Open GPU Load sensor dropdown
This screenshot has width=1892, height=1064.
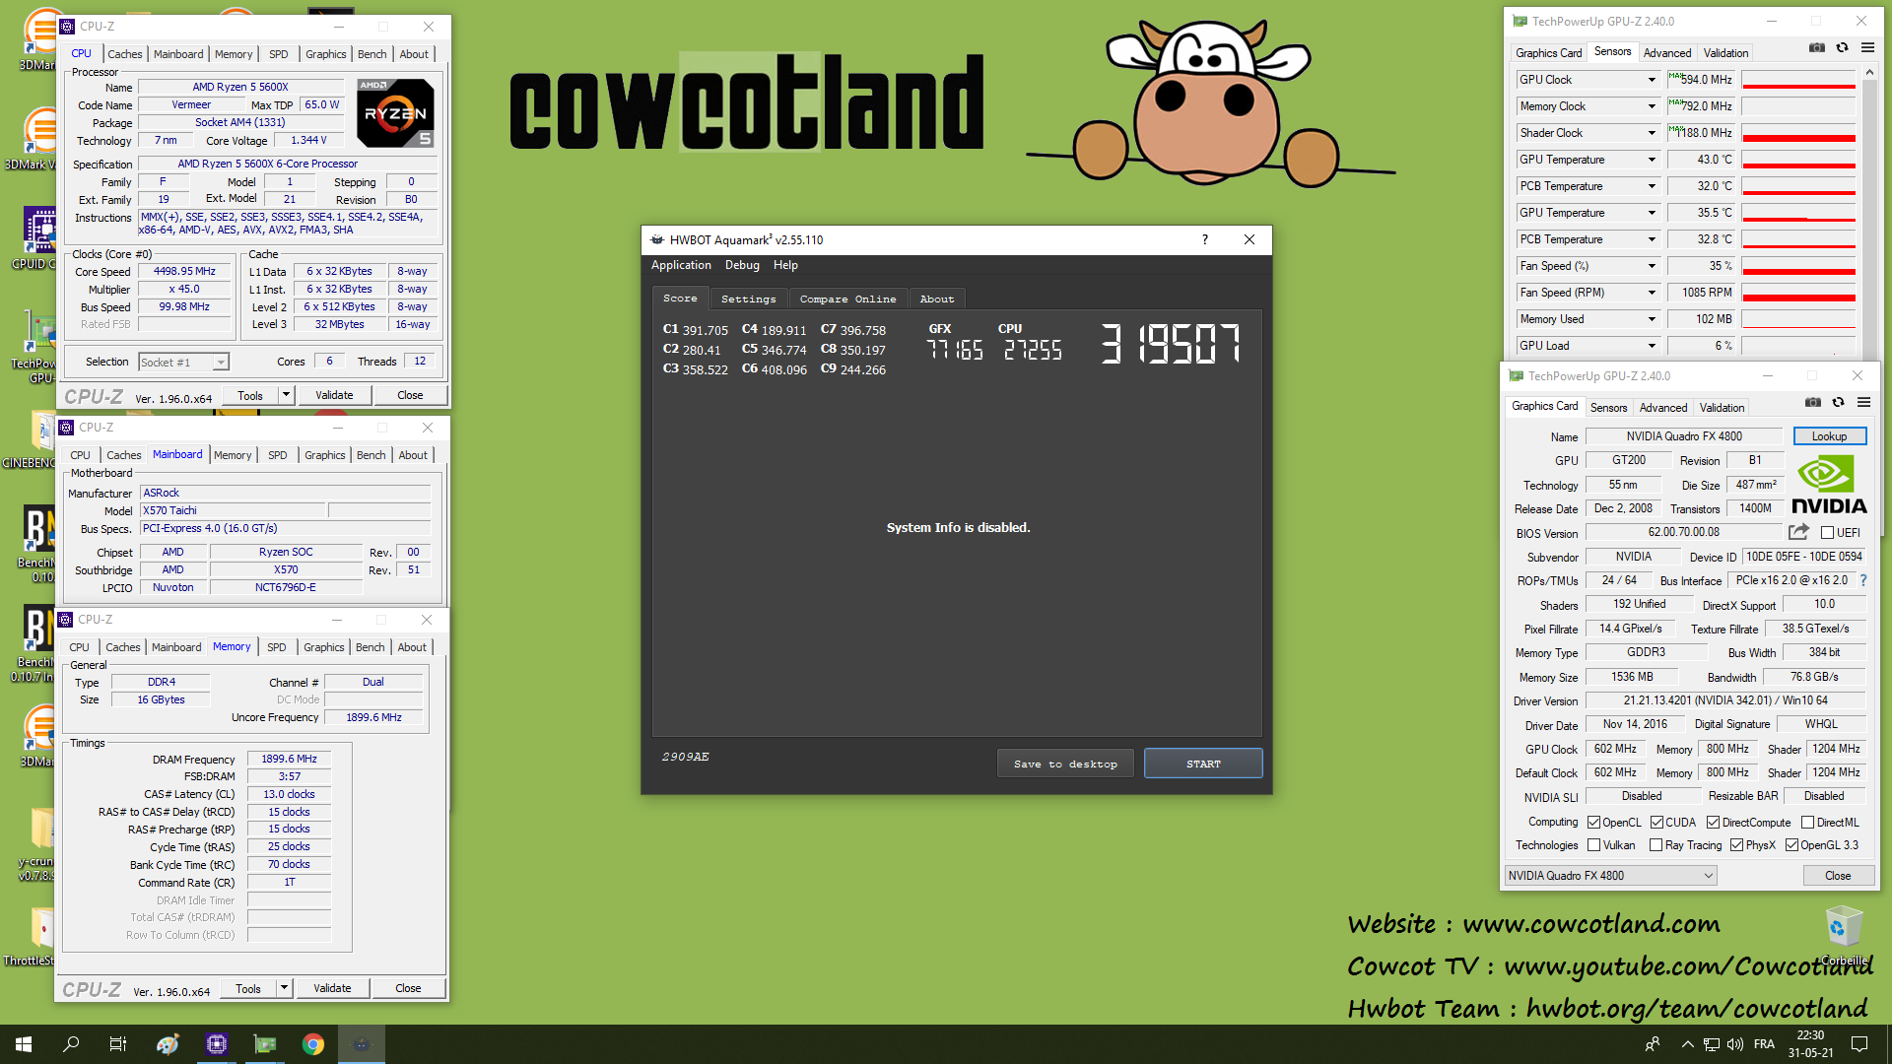(1652, 346)
